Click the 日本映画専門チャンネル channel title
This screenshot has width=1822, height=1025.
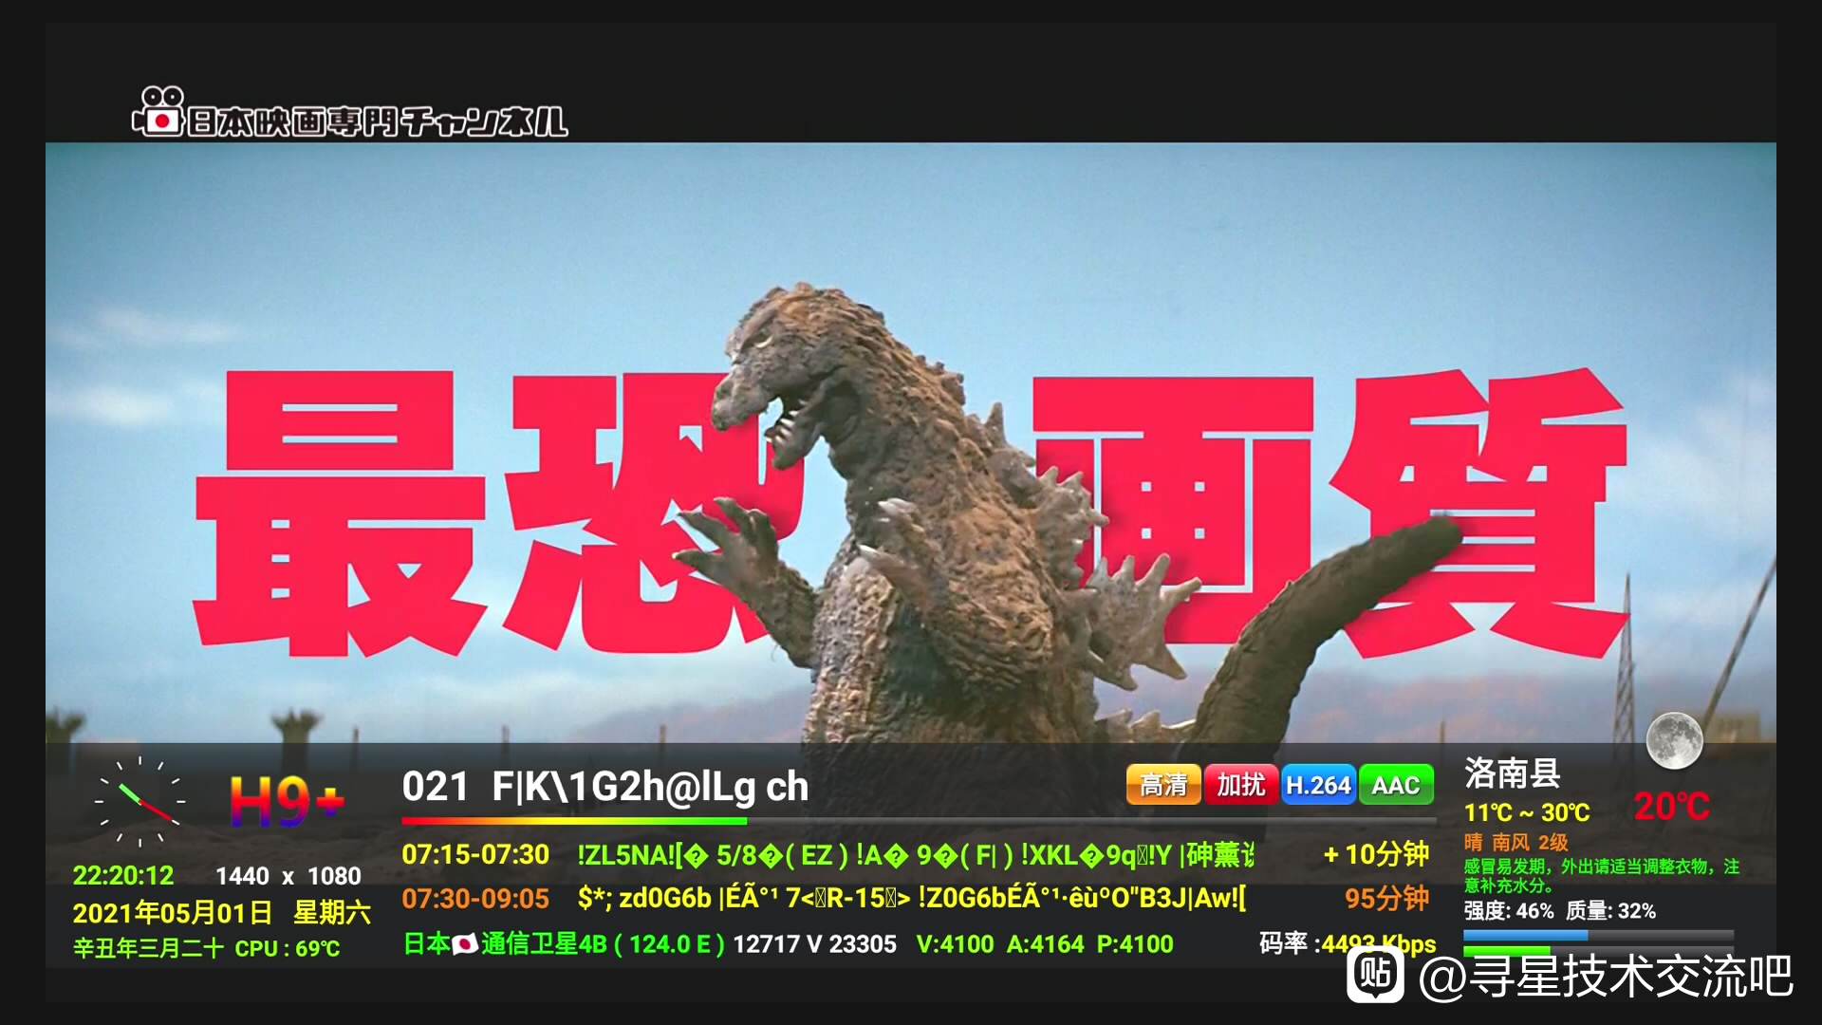pos(378,121)
